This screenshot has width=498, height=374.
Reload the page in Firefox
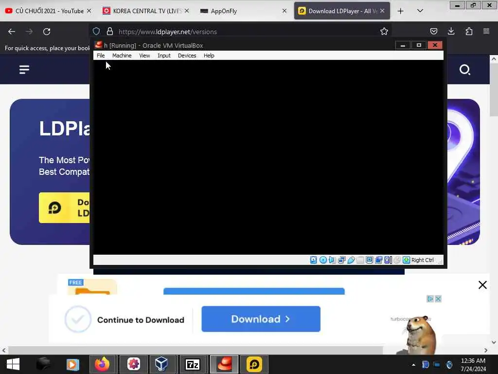(47, 32)
